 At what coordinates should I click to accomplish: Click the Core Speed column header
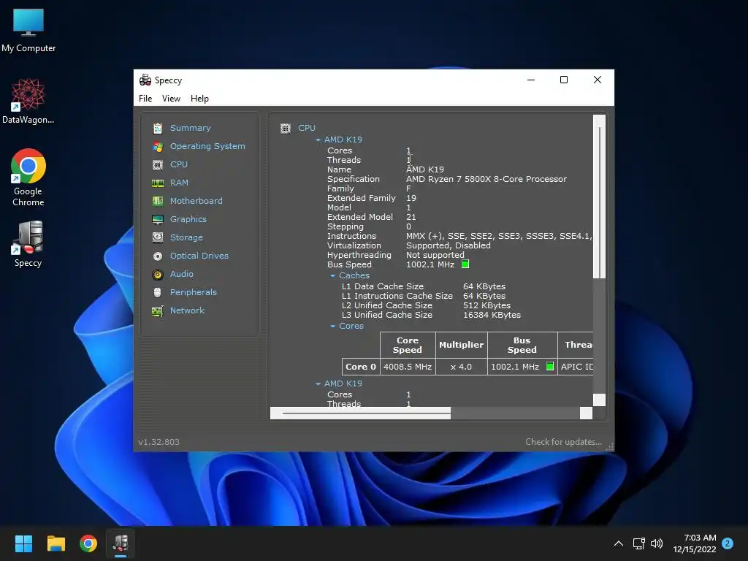point(408,345)
